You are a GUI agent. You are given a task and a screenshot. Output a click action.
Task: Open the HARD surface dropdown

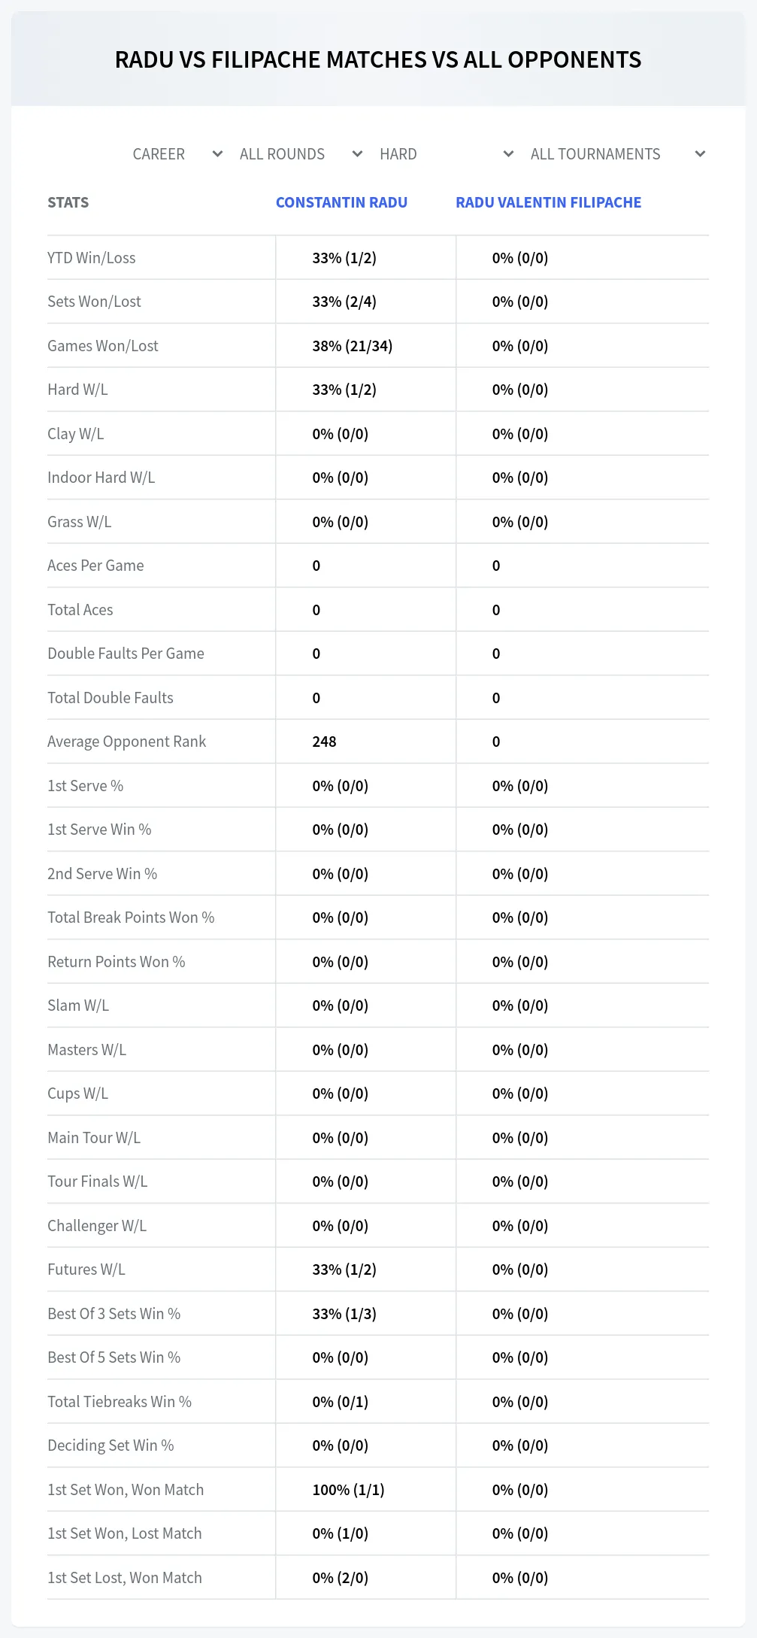(x=447, y=154)
